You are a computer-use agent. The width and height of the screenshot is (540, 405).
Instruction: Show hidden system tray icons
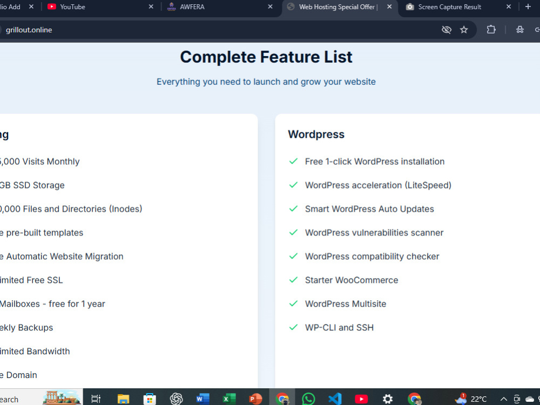503,399
